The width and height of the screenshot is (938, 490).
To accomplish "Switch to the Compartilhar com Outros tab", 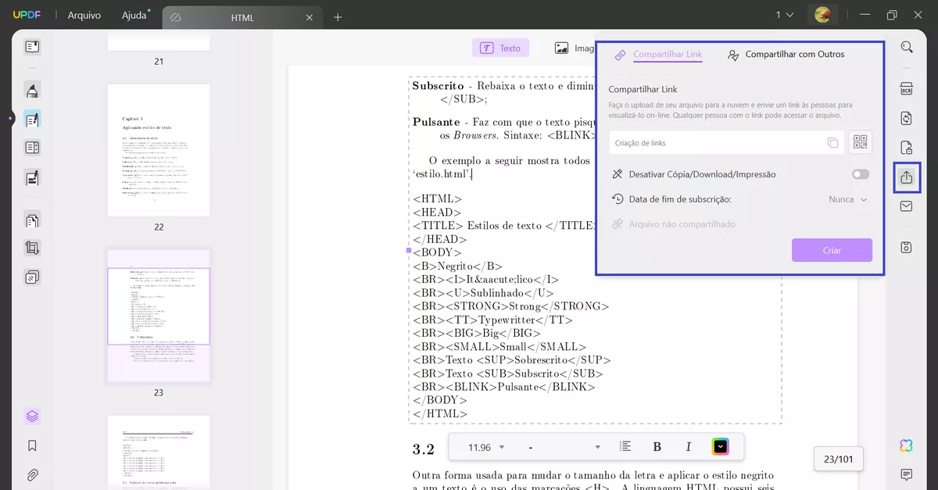I will click(788, 55).
